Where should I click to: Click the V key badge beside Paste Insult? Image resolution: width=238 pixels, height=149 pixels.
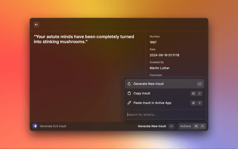pyautogui.click(x=200, y=103)
